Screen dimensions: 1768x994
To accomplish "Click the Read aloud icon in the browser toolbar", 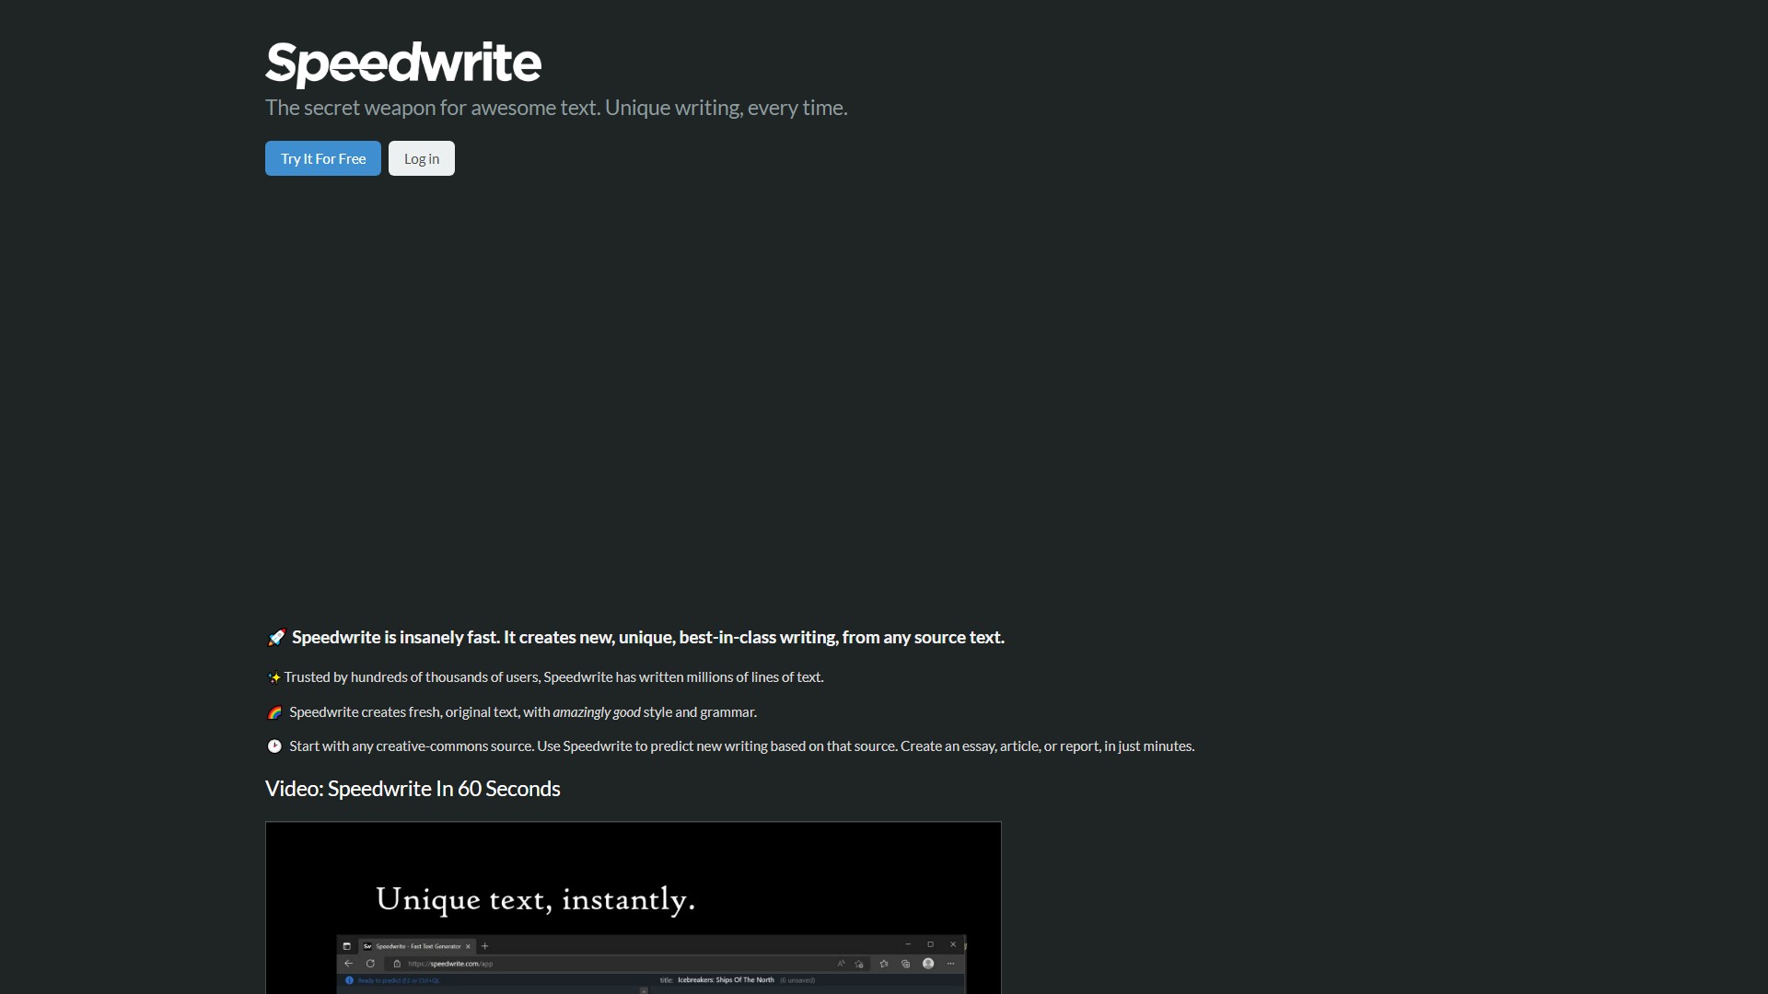I will coord(843,963).
